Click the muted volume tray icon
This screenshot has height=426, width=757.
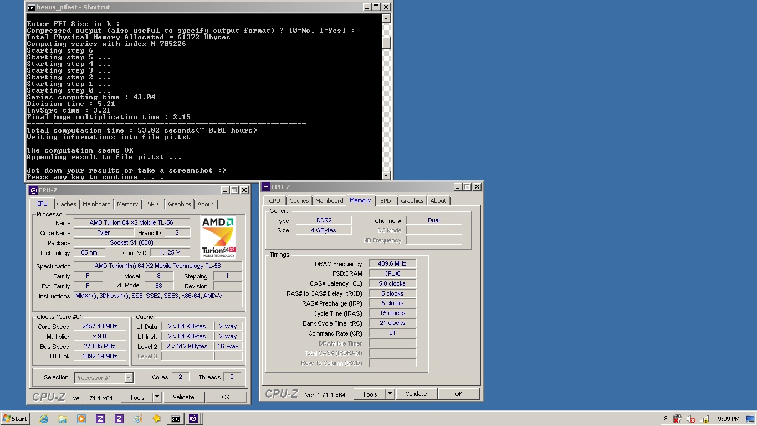[690, 419]
